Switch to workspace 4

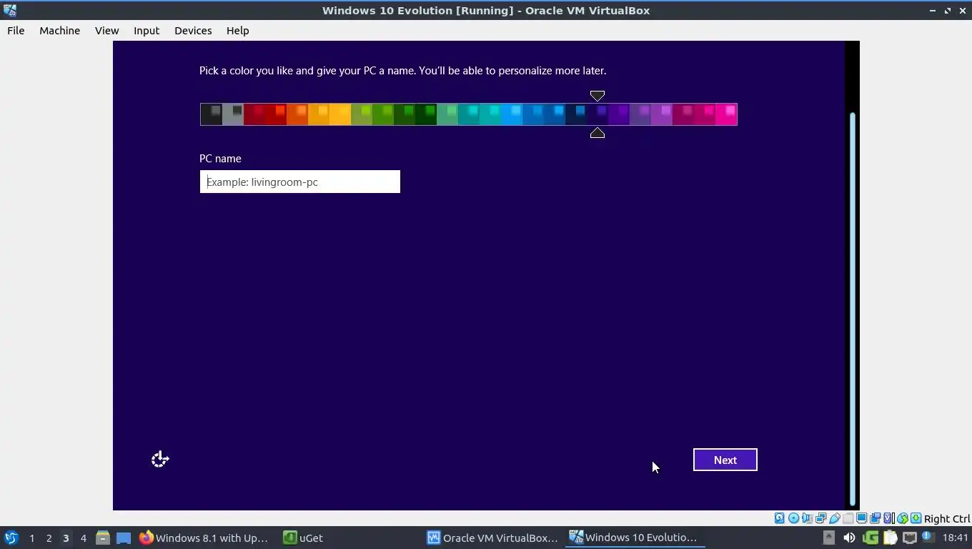(x=83, y=538)
